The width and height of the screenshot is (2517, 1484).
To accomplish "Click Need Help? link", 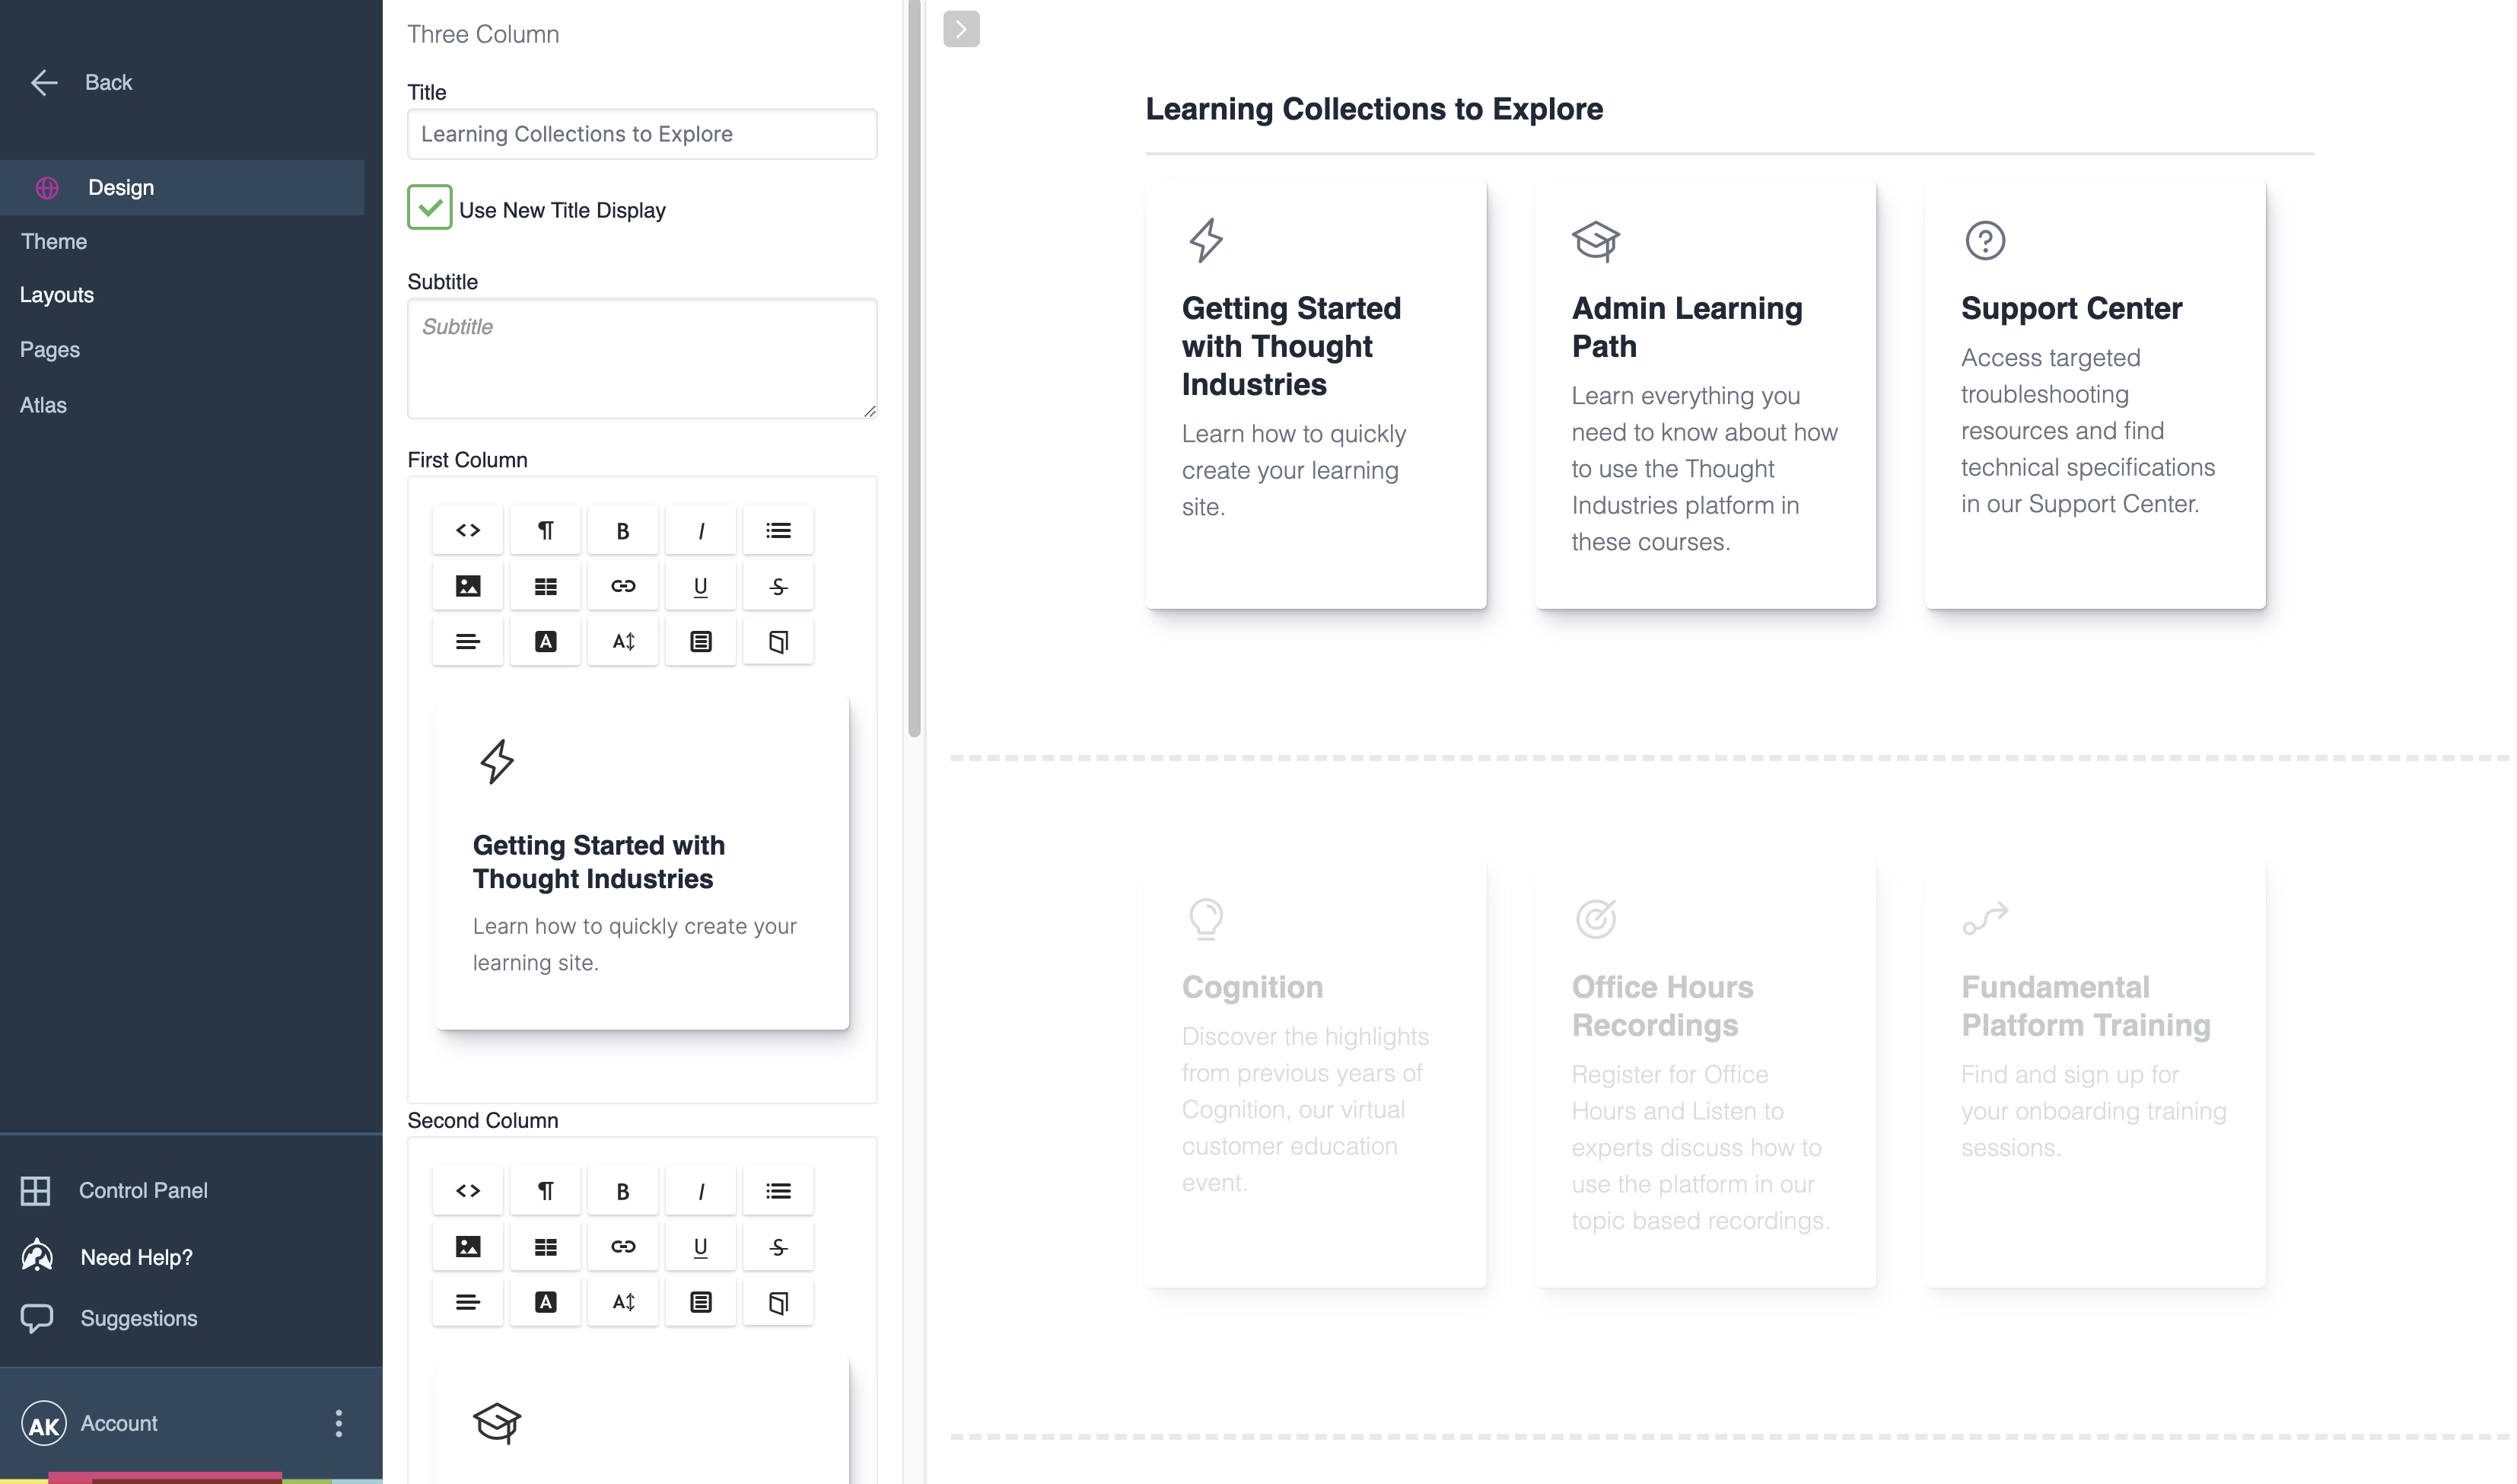I will tap(107, 1257).
